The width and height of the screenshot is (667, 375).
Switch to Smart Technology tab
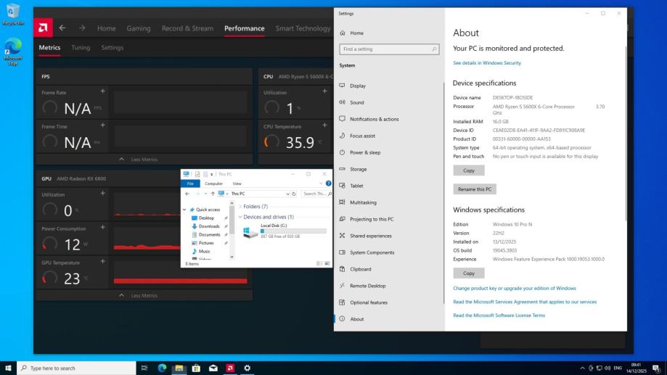coord(303,28)
